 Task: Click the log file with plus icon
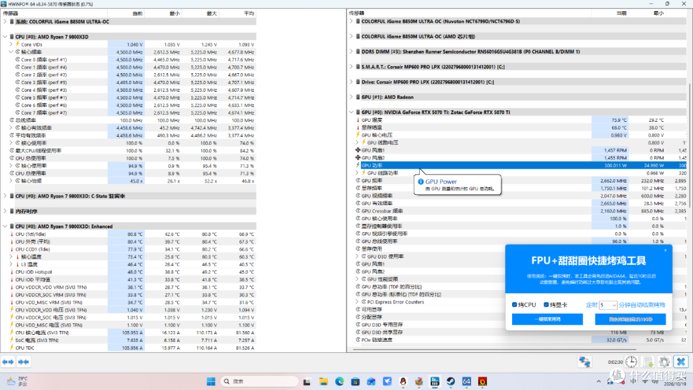click(x=648, y=362)
